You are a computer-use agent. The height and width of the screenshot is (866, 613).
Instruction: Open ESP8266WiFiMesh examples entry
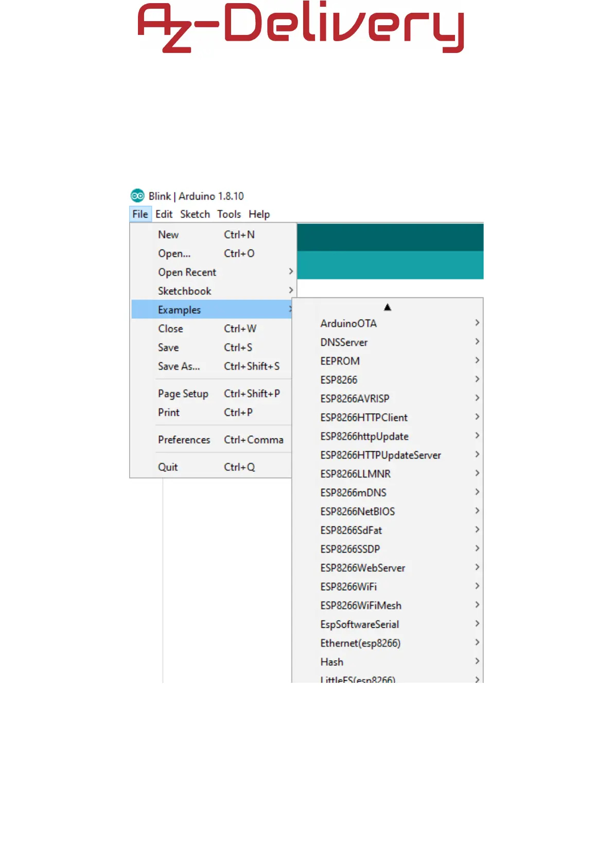coord(388,605)
